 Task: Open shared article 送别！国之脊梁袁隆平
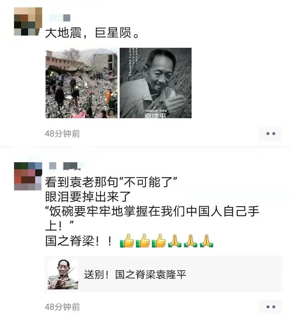coord(163,274)
